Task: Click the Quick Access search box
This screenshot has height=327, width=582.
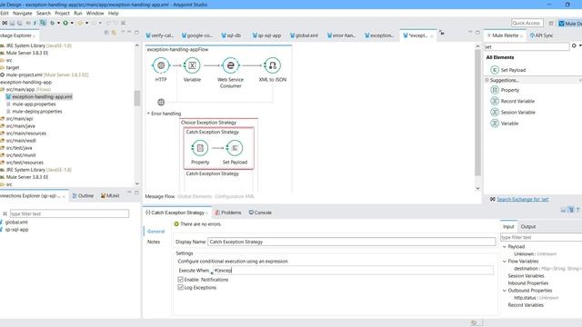Action: (527, 23)
